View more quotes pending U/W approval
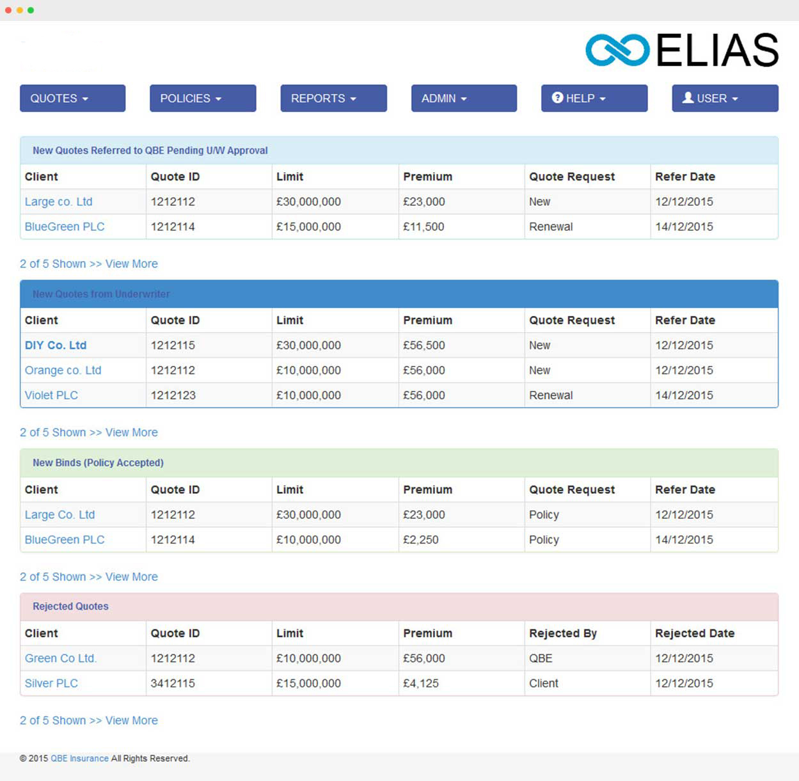The width and height of the screenshot is (799, 781). (131, 264)
